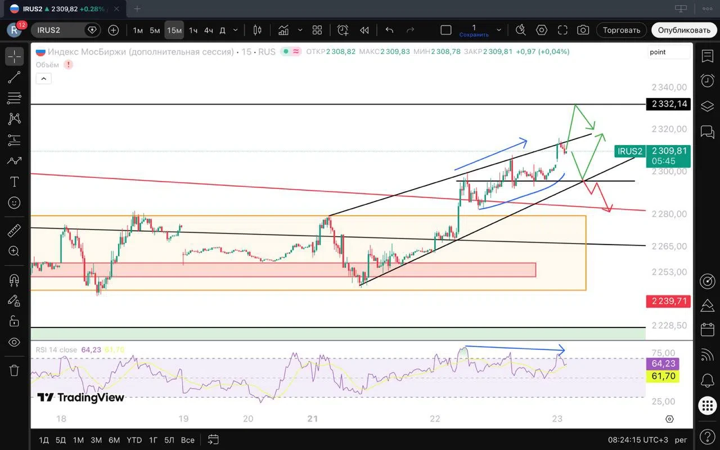Switch to the 1ч timeframe
This screenshot has height=450, width=720.
click(193, 30)
